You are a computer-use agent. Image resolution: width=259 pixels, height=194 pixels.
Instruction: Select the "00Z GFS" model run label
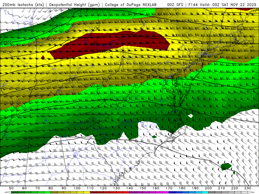pos(175,5)
